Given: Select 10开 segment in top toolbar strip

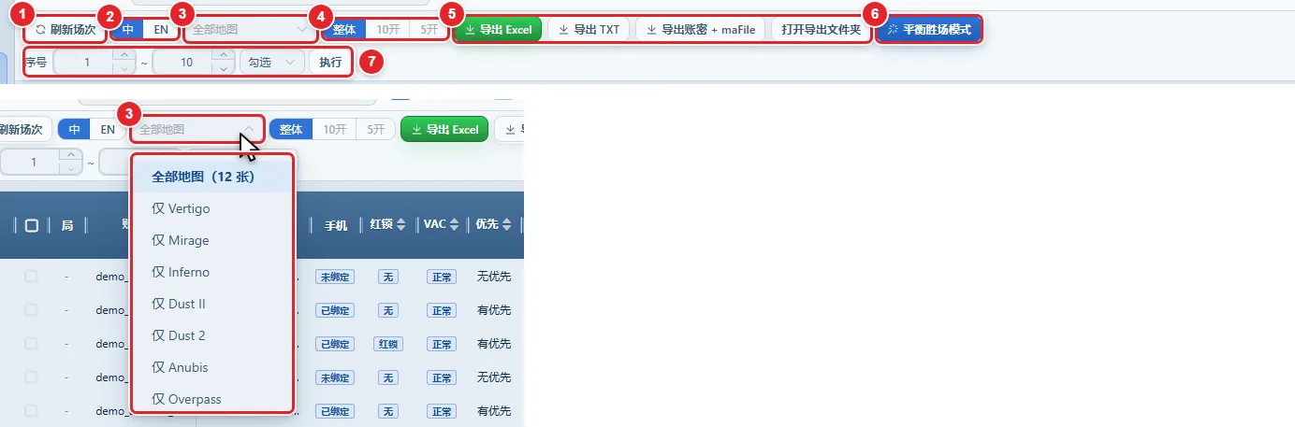Looking at the screenshot, I should [x=387, y=30].
